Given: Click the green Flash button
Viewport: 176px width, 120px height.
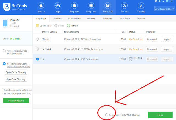Looking at the screenshot, I should (160, 115).
